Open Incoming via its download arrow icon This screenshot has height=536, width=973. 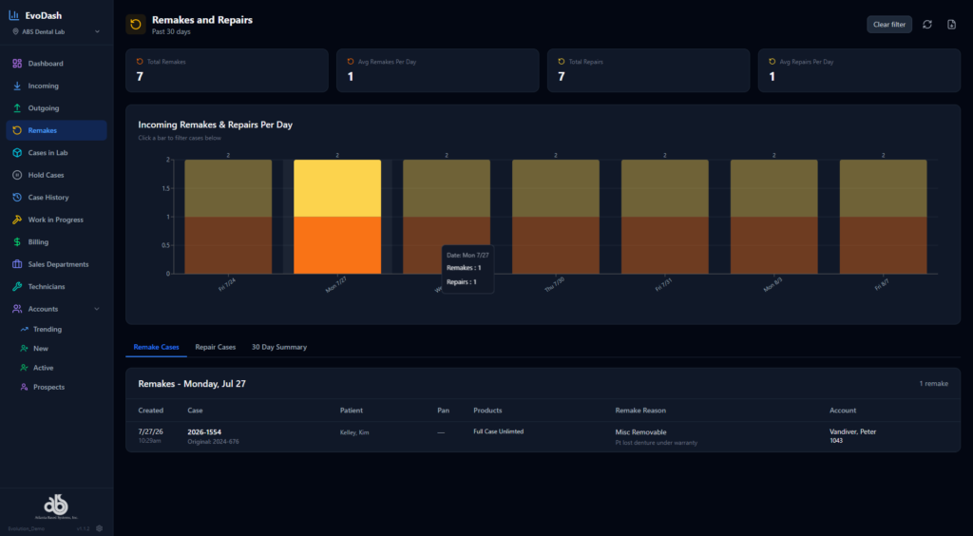pos(17,86)
